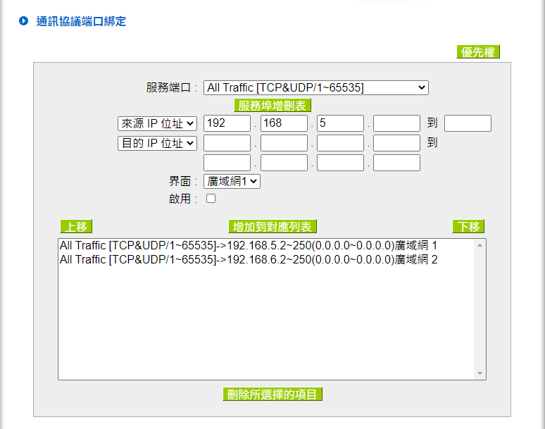Click the 增加到對應列表 button
545x429 pixels.
click(x=272, y=227)
